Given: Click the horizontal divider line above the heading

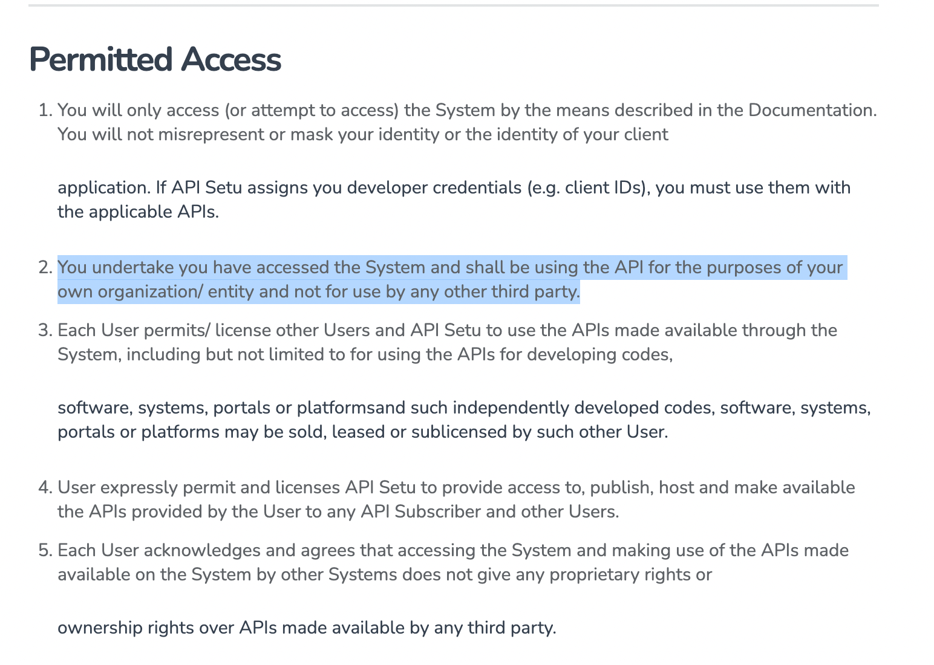Looking at the screenshot, I should point(453,5).
